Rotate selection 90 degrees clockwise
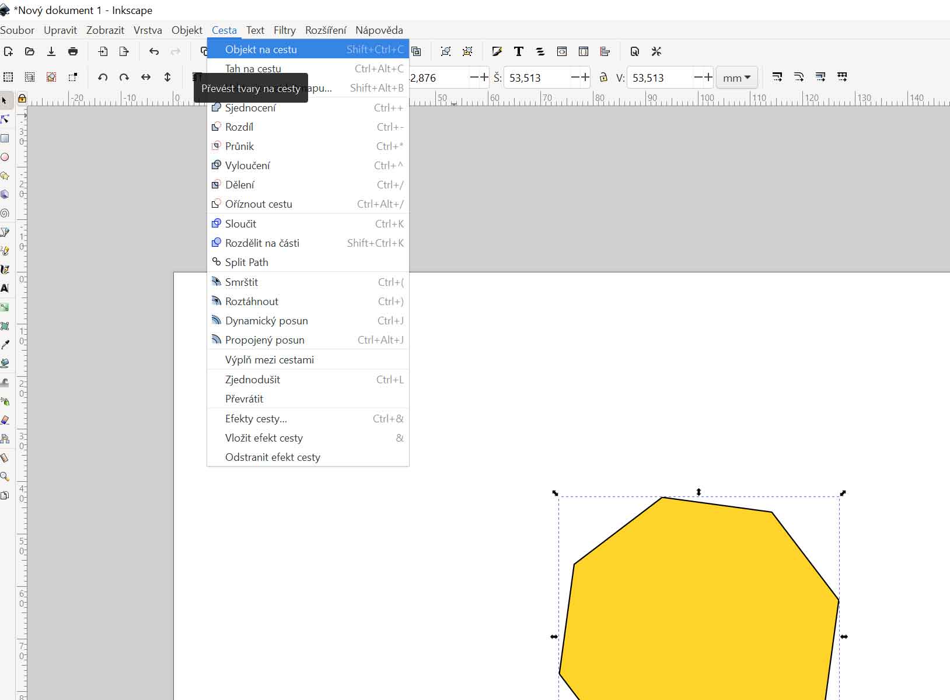This screenshot has width=950, height=700. (124, 77)
